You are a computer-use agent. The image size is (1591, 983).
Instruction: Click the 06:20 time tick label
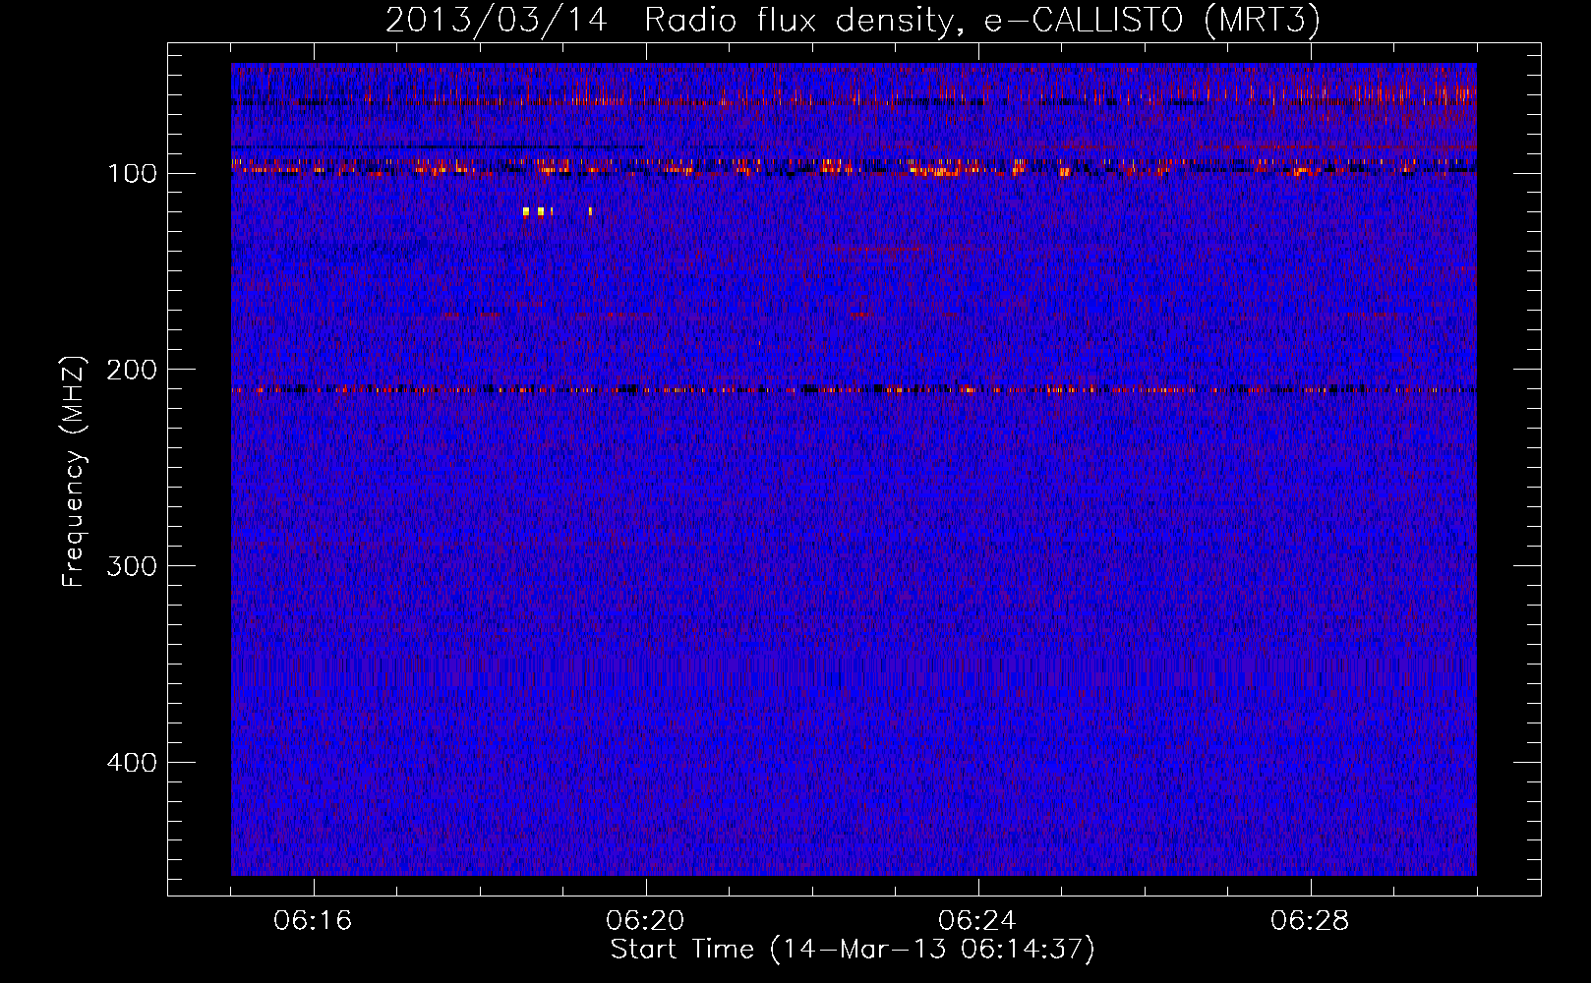tap(645, 921)
